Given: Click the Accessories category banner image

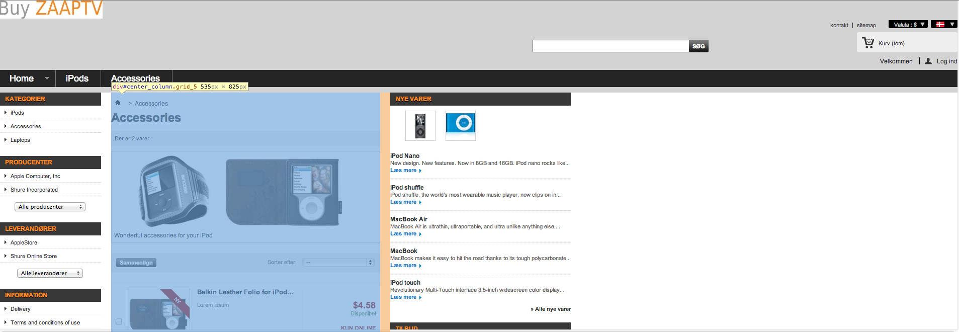Looking at the screenshot, I should 245,191.
